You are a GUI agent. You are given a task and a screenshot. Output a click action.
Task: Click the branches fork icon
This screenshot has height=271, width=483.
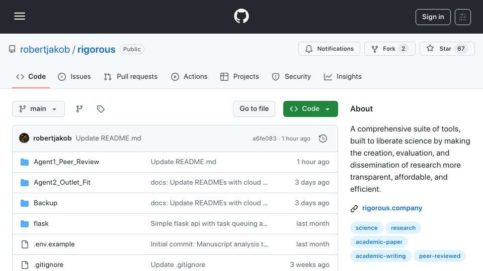pos(79,109)
